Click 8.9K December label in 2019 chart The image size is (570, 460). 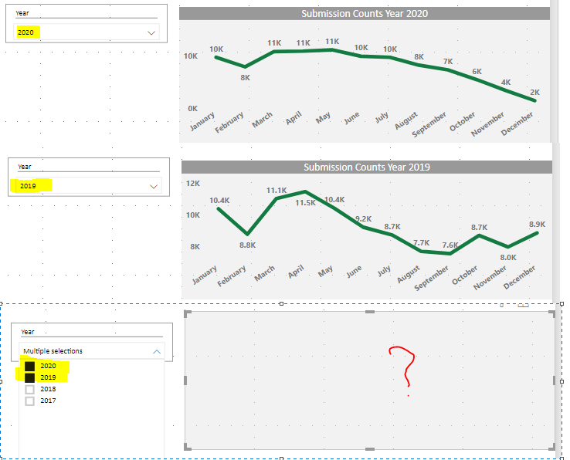coord(538,224)
